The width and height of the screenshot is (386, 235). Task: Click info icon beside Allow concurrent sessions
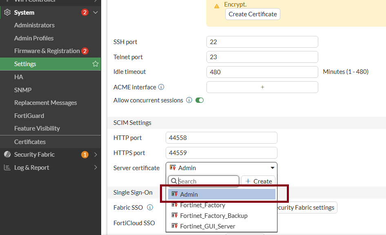(x=189, y=100)
